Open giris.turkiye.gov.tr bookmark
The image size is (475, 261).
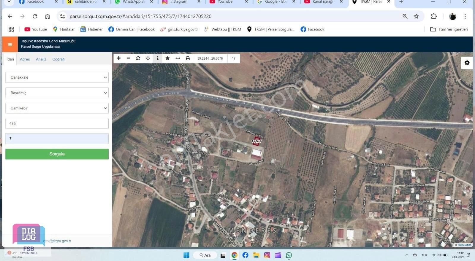(179, 29)
